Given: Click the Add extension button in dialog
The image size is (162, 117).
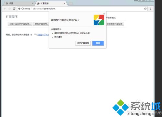Looking at the screenshot, I should tap(83, 43).
